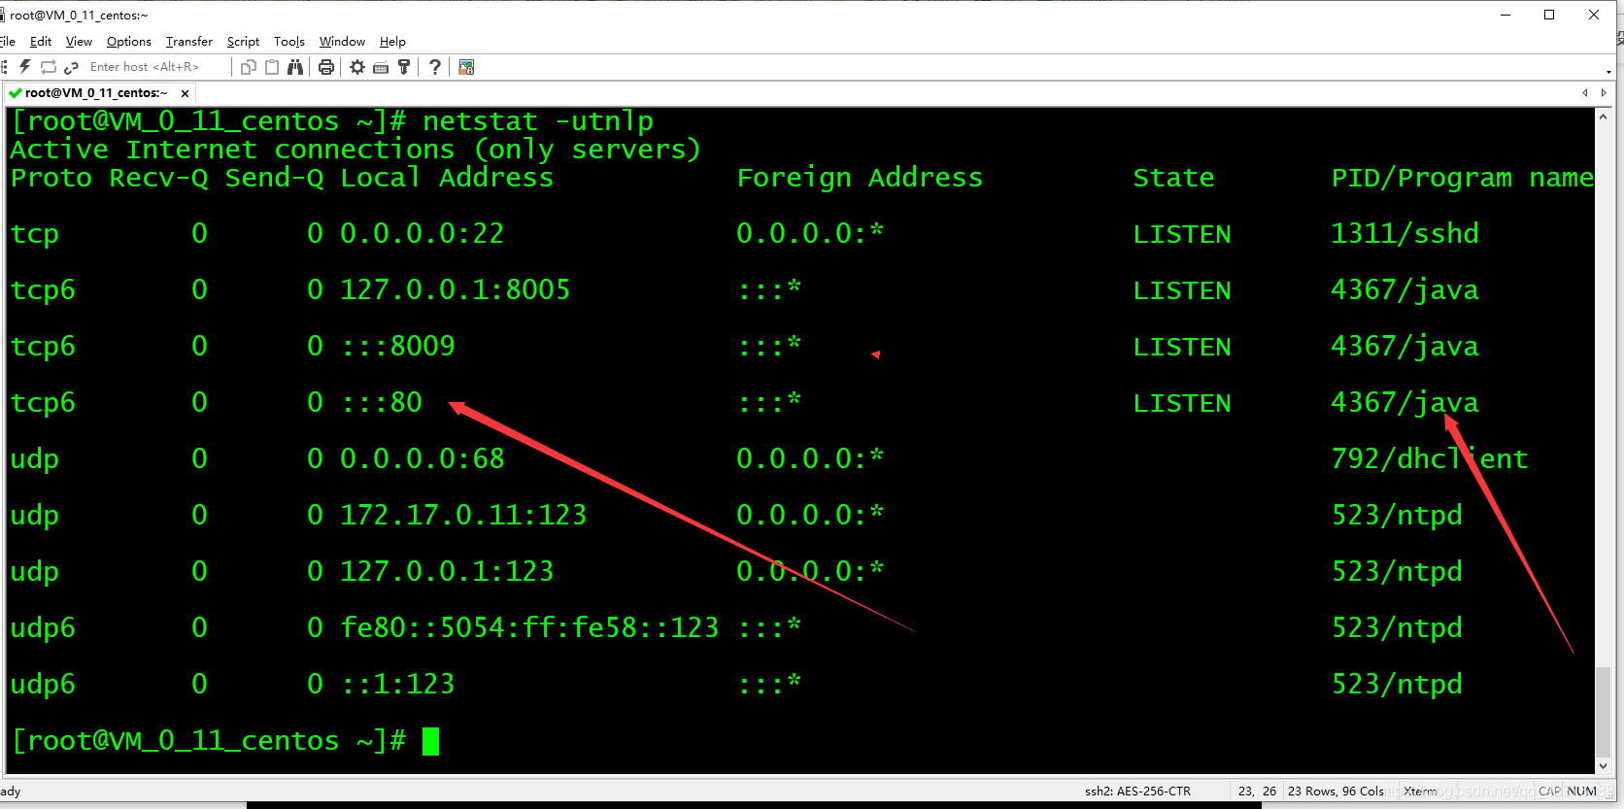Click the text '::1:123'

(398, 685)
